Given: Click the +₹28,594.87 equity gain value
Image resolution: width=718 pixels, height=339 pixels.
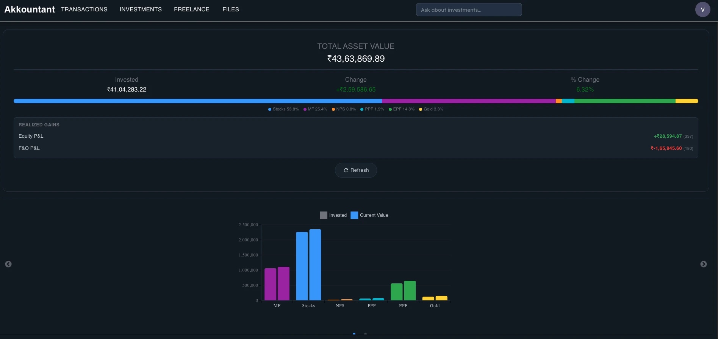Looking at the screenshot, I should 668,136.
